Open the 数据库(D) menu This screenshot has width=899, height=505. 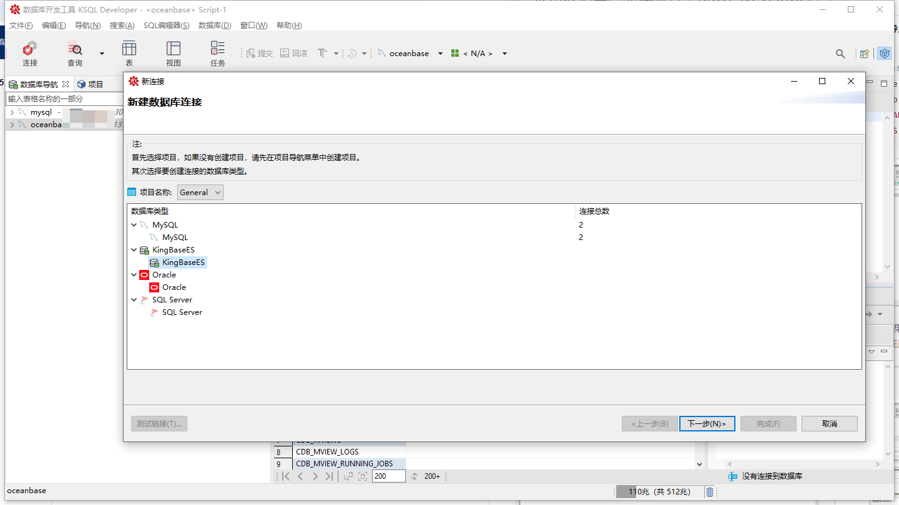[214, 26]
